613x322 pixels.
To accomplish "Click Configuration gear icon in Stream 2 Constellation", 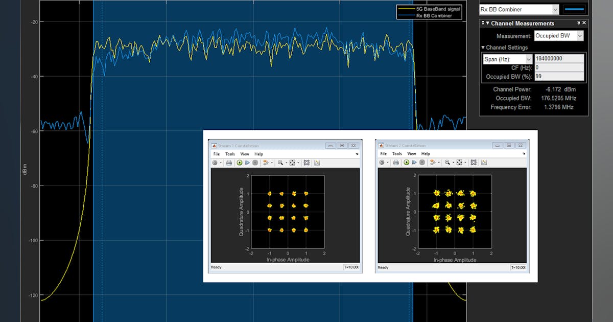I will click(x=381, y=163).
